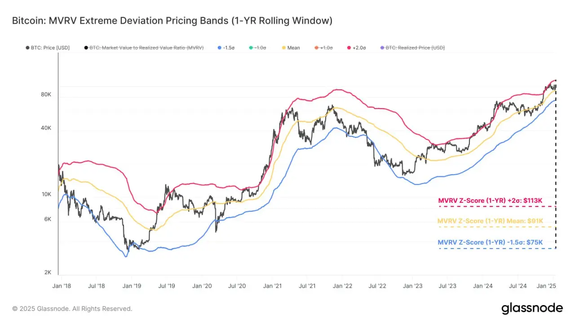The width and height of the screenshot is (575, 323).
Task: Click the MVRV Z-Score -1.5σ: $75K label
Action: [x=491, y=242]
